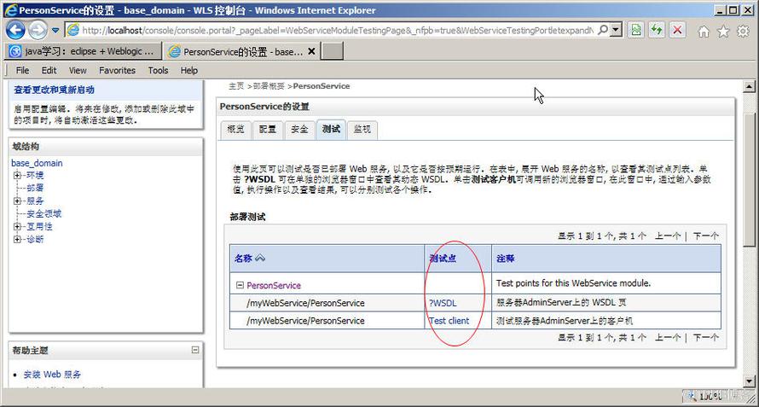Viewport: 759px width, 407px height.
Task: Switch to the 配置 tab
Action: click(267, 130)
